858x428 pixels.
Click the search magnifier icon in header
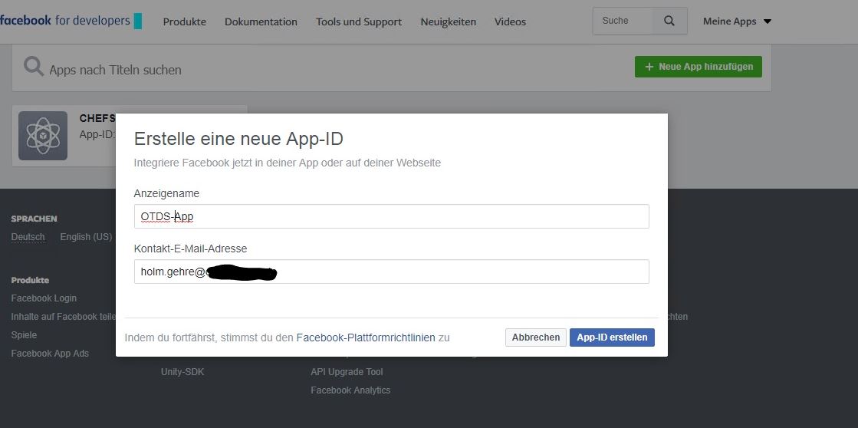click(669, 21)
